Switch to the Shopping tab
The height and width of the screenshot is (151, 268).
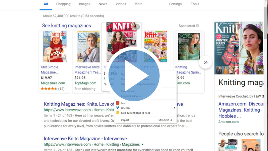pos(63,4)
